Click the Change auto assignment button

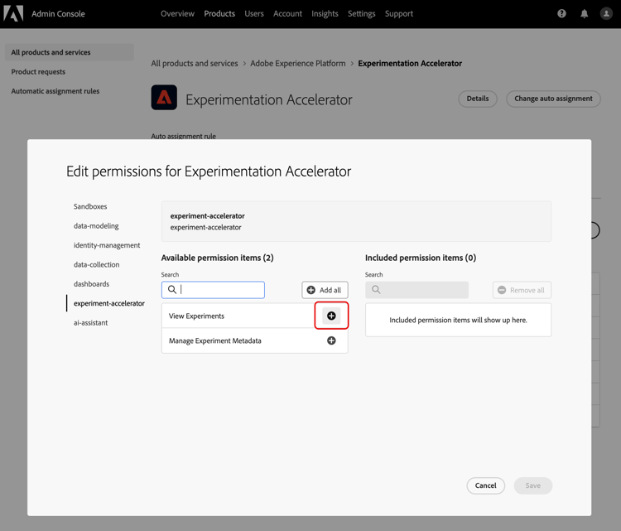point(553,99)
